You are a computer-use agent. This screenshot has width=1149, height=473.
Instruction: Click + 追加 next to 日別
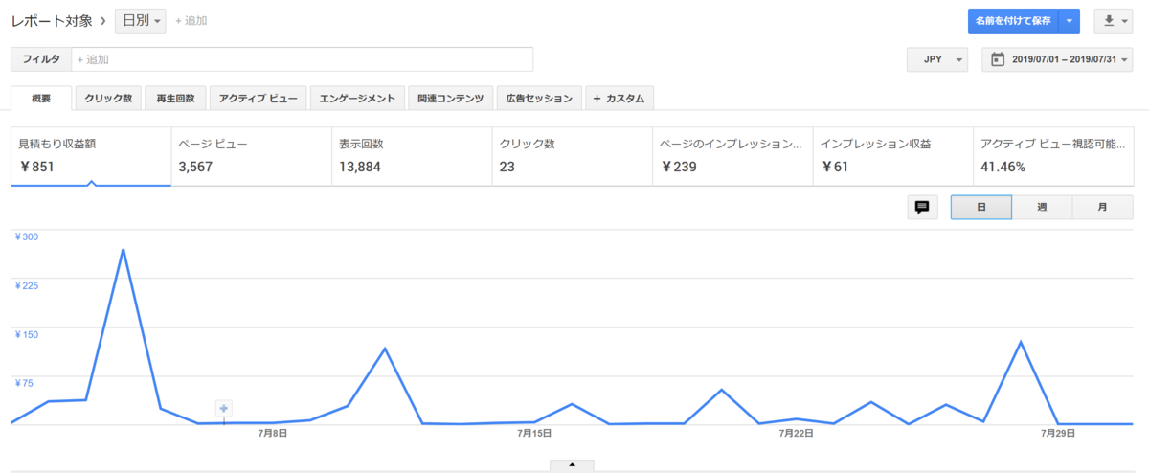[191, 20]
